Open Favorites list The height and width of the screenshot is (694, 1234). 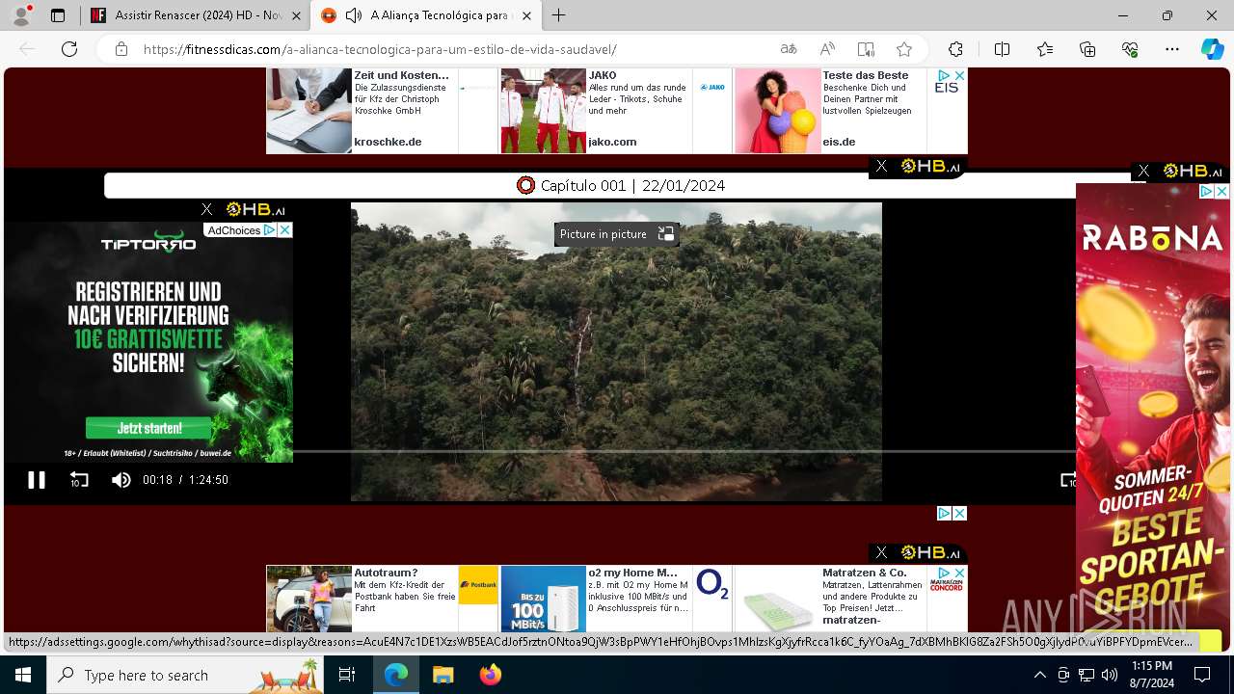(1045, 49)
